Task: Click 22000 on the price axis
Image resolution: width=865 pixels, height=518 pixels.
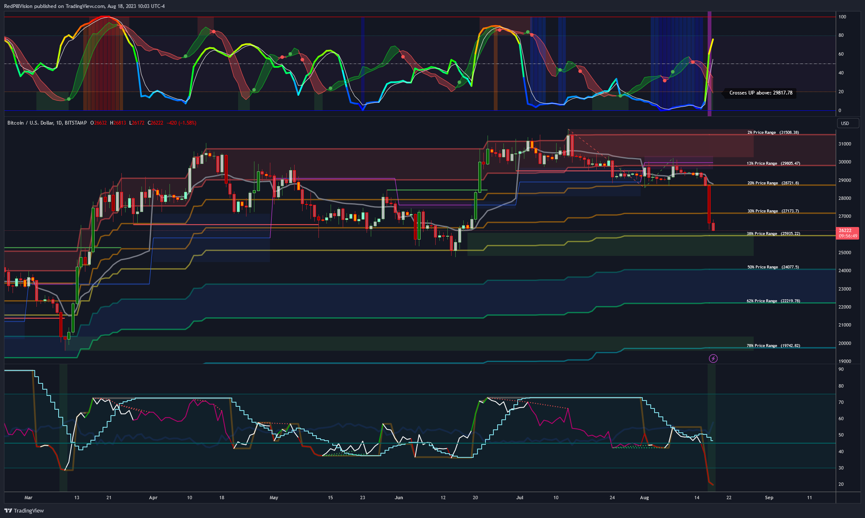Action: [x=845, y=307]
